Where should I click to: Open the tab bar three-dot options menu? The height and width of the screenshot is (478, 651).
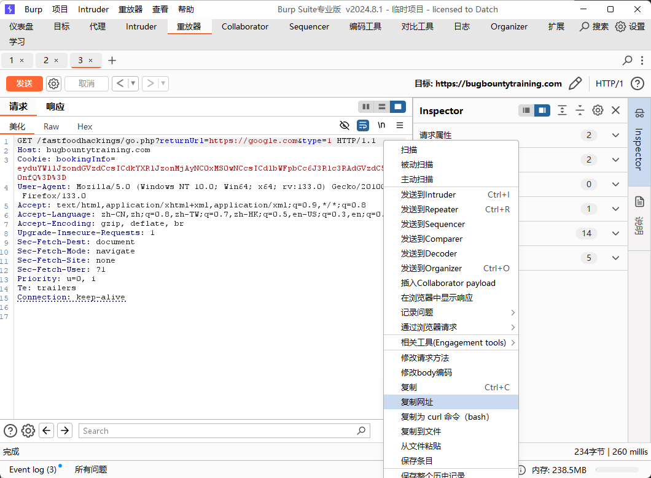[x=642, y=61]
